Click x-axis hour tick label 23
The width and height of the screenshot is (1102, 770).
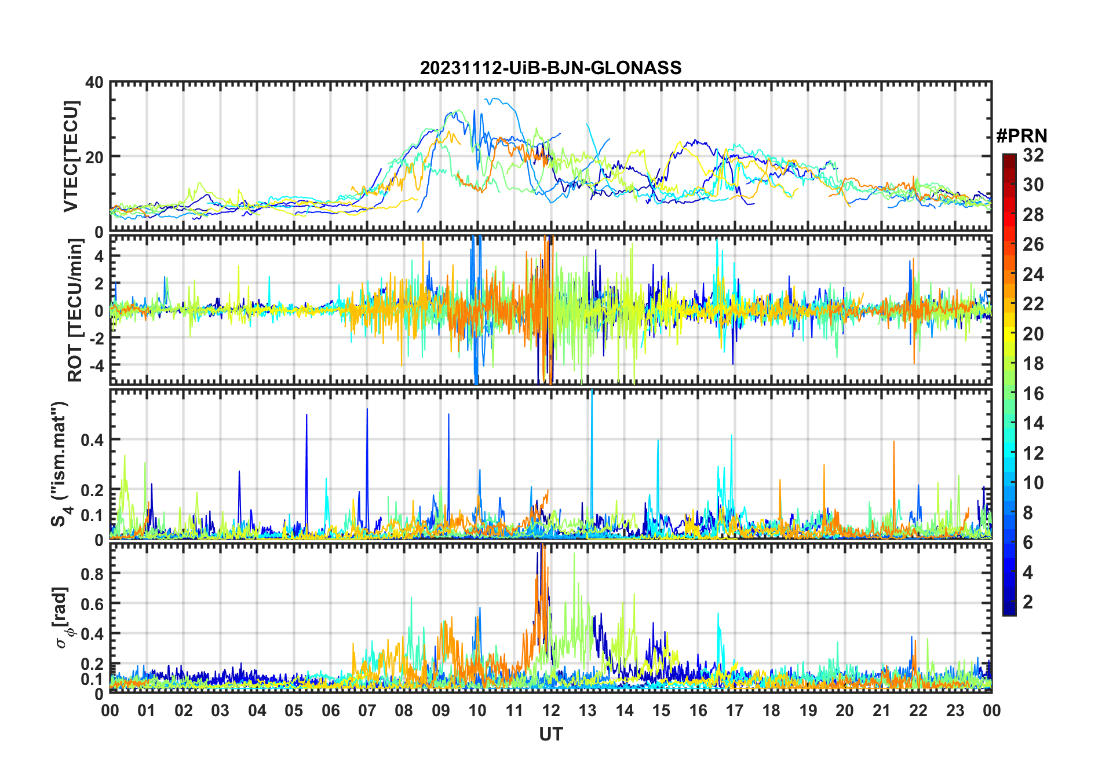[x=955, y=710]
